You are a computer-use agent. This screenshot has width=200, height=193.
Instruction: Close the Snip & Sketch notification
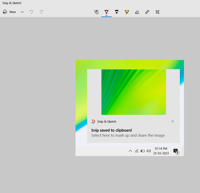point(173,121)
